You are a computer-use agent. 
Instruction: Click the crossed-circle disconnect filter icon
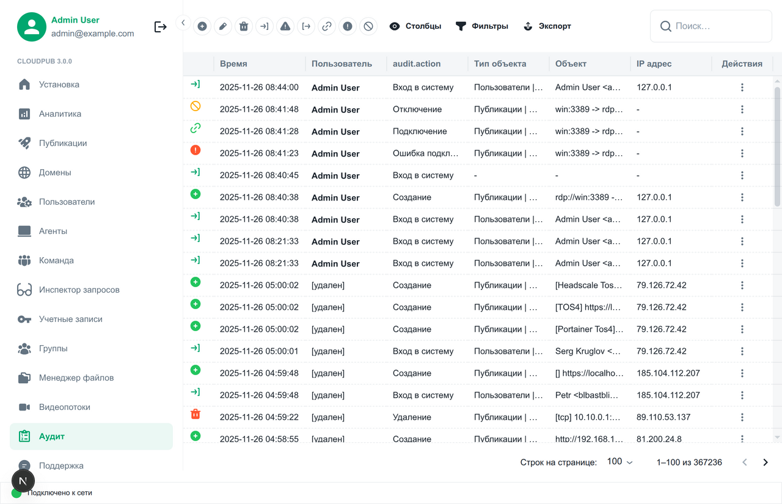click(x=368, y=26)
